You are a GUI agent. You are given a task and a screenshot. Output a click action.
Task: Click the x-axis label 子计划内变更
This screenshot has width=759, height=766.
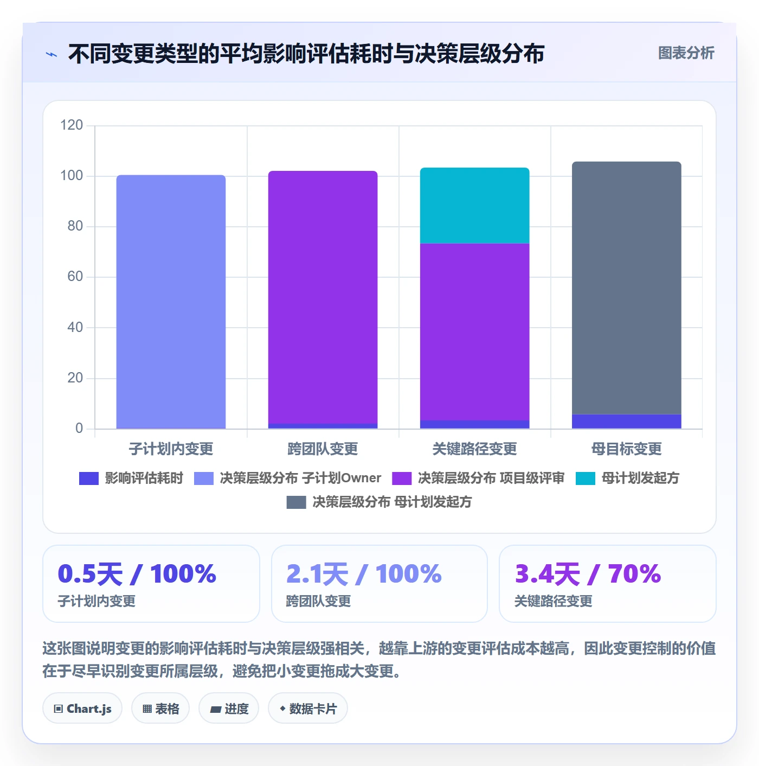(x=171, y=449)
